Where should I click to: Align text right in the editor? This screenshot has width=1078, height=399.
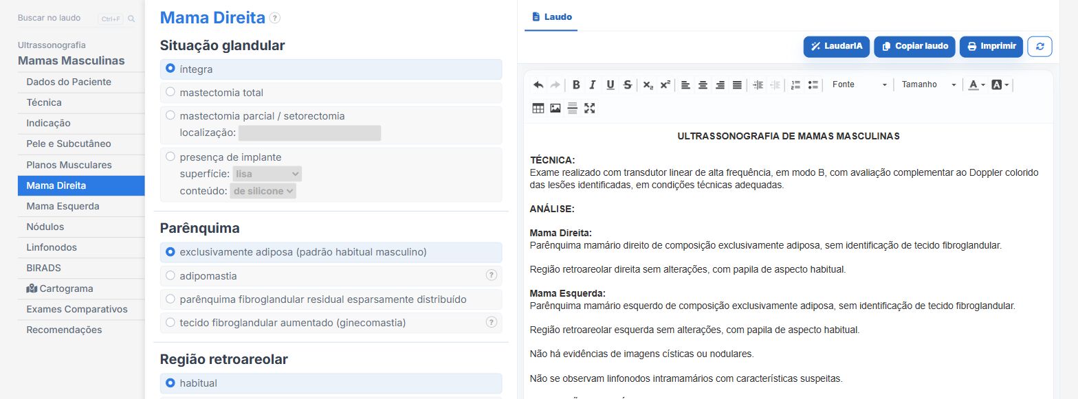tap(720, 84)
